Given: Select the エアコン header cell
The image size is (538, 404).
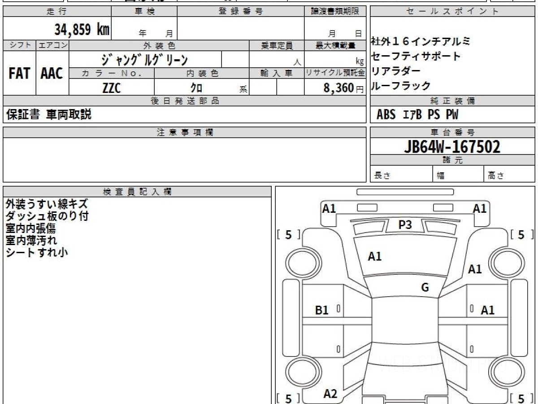Looking at the screenshot, I should pos(52,45).
